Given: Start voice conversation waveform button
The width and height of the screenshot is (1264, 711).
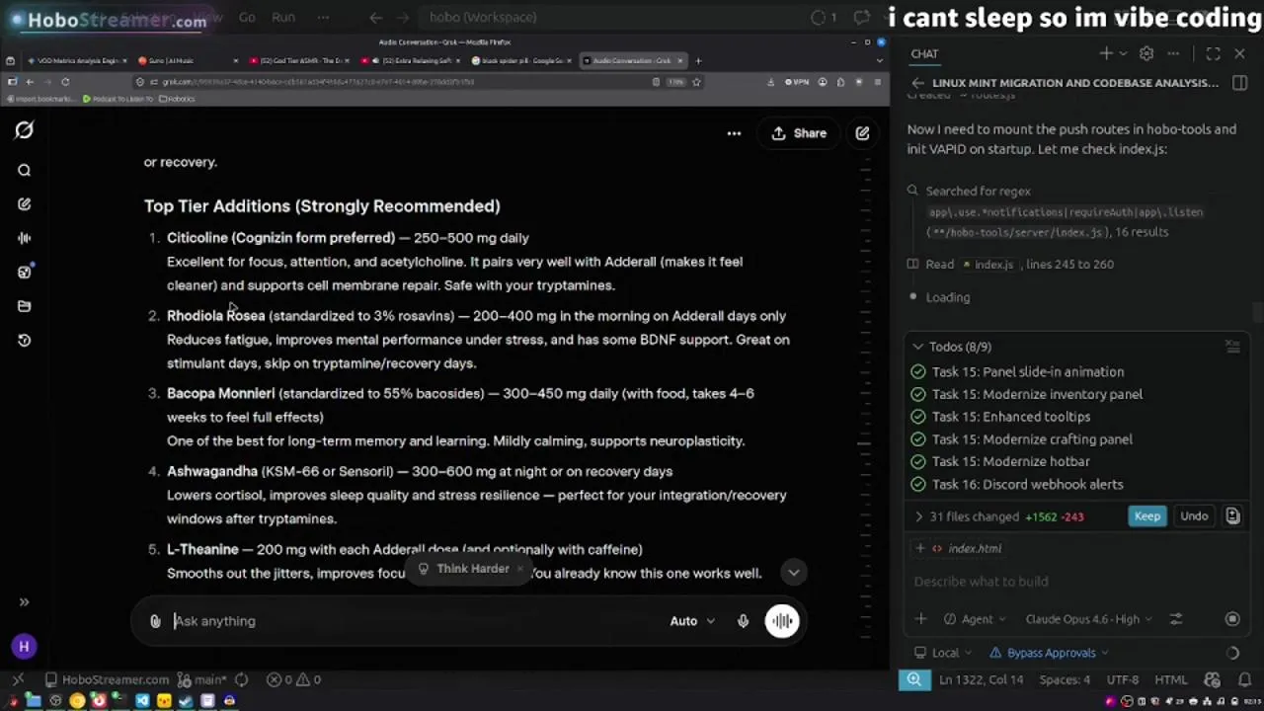Looking at the screenshot, I should 782,621.
